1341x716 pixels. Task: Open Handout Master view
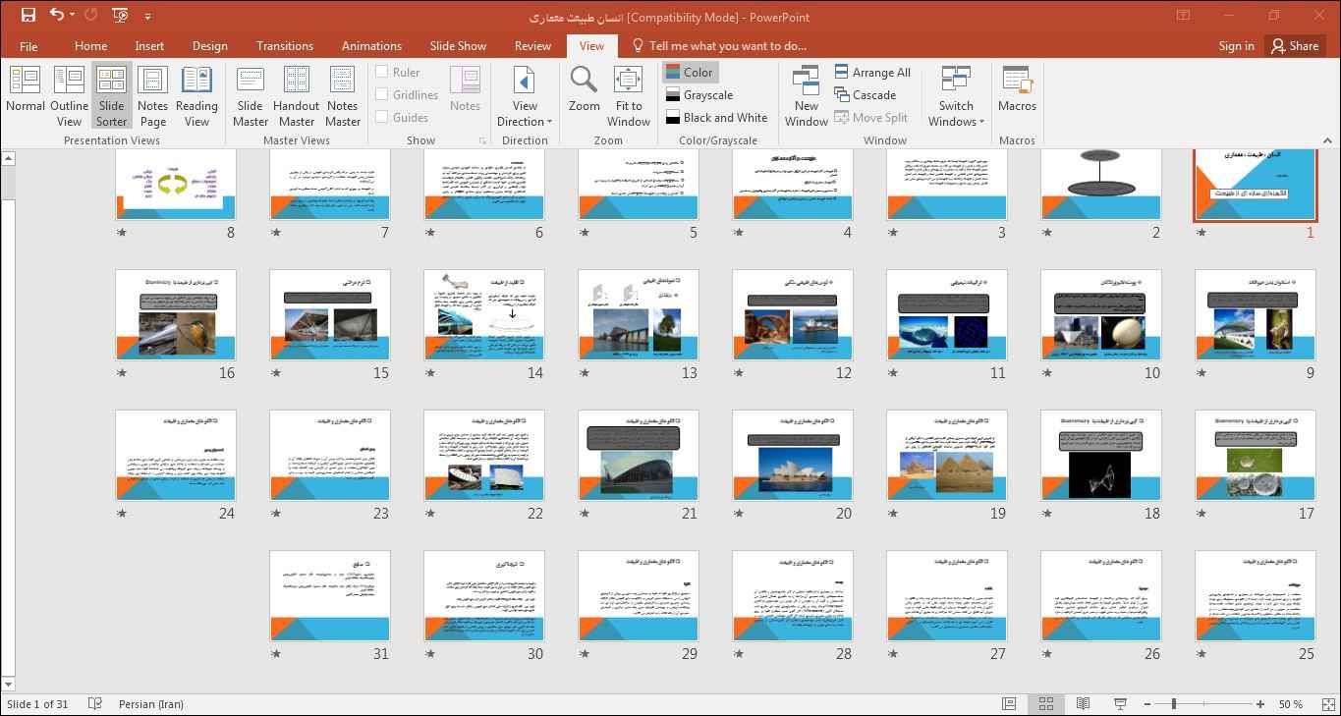tap(296, 94)
